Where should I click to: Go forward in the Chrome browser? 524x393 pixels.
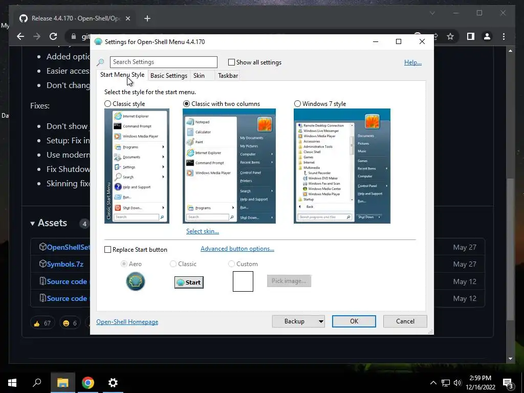click(37, 36)
